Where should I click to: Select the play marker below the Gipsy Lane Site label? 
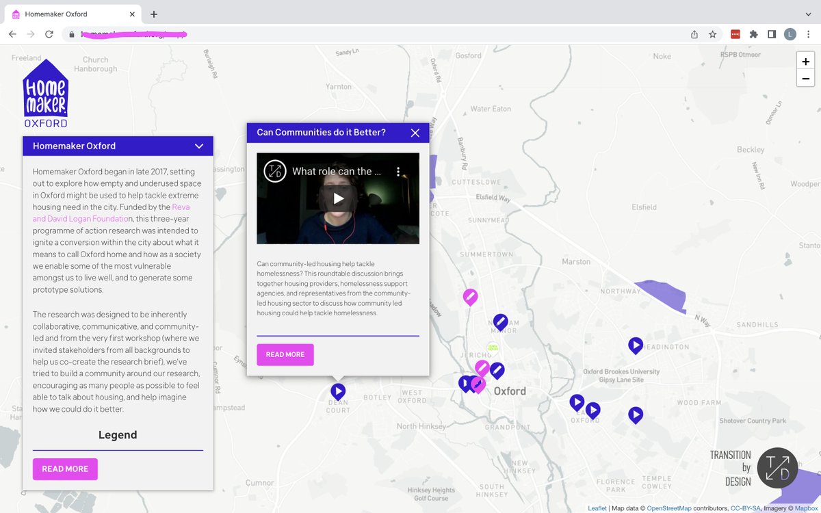pos(577,402)
